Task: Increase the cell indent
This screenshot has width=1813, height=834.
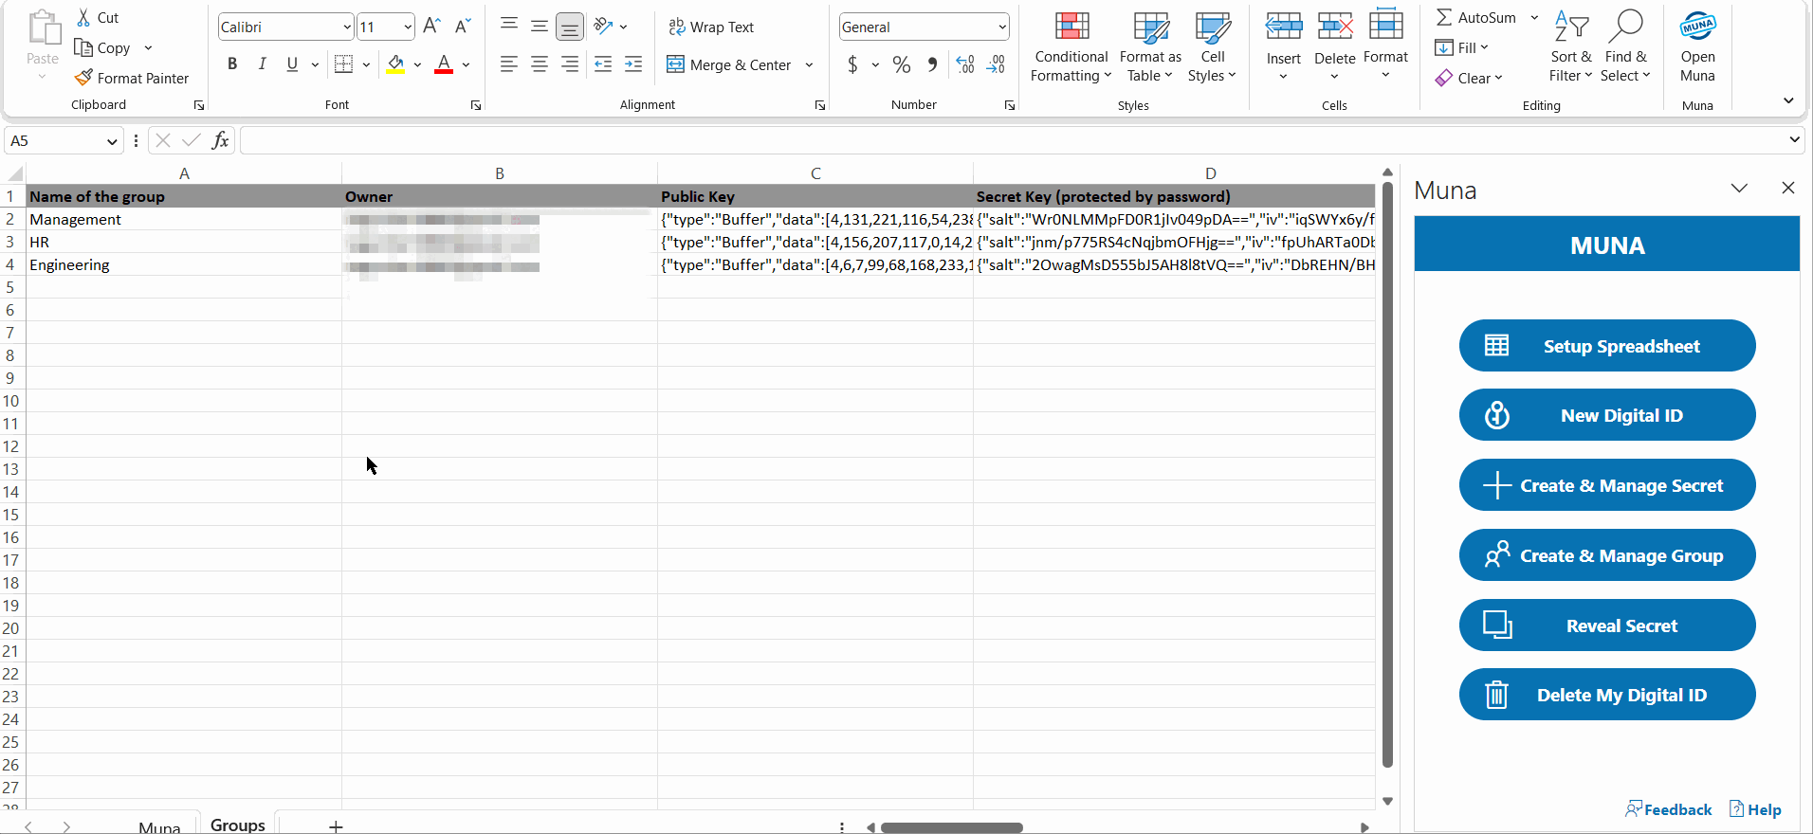Action: [x=633, y=63]
